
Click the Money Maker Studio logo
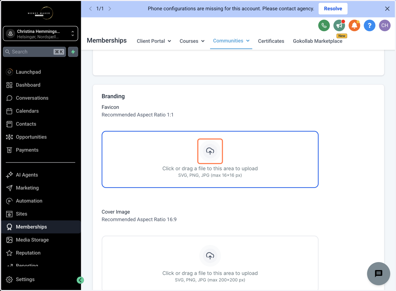tap(40, 14)
